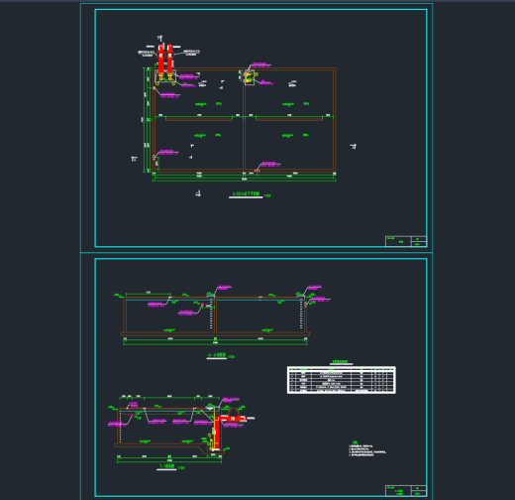This screenshot has width=515, height=500.
Task: Click the underlined plan view title on top sheet
Action: point(246,194)
